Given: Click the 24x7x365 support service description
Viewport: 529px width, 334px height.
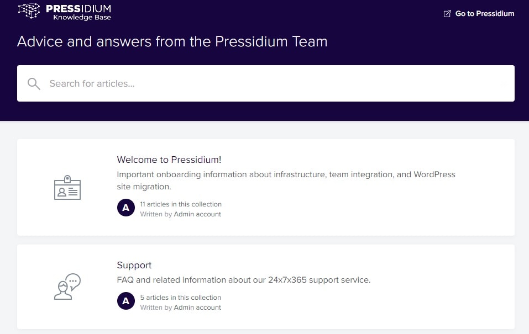Looking at the screenshot, I should (x=244, y=280).
